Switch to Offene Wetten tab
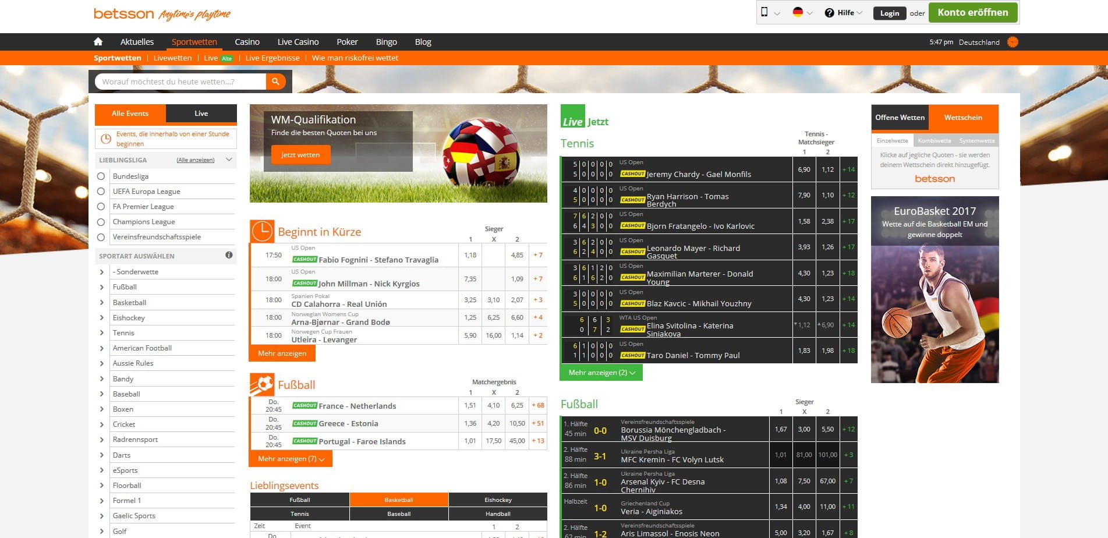 [x=900, y=118]
